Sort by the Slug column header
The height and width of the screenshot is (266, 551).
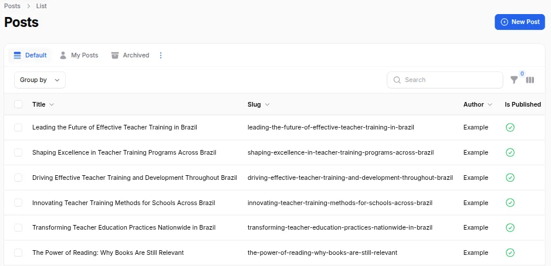(x=258, y=104)
